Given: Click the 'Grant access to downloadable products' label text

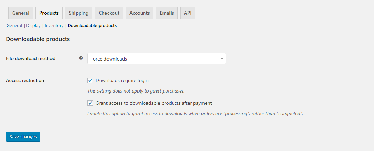Looking at the screenshot, I should (154, 103).
